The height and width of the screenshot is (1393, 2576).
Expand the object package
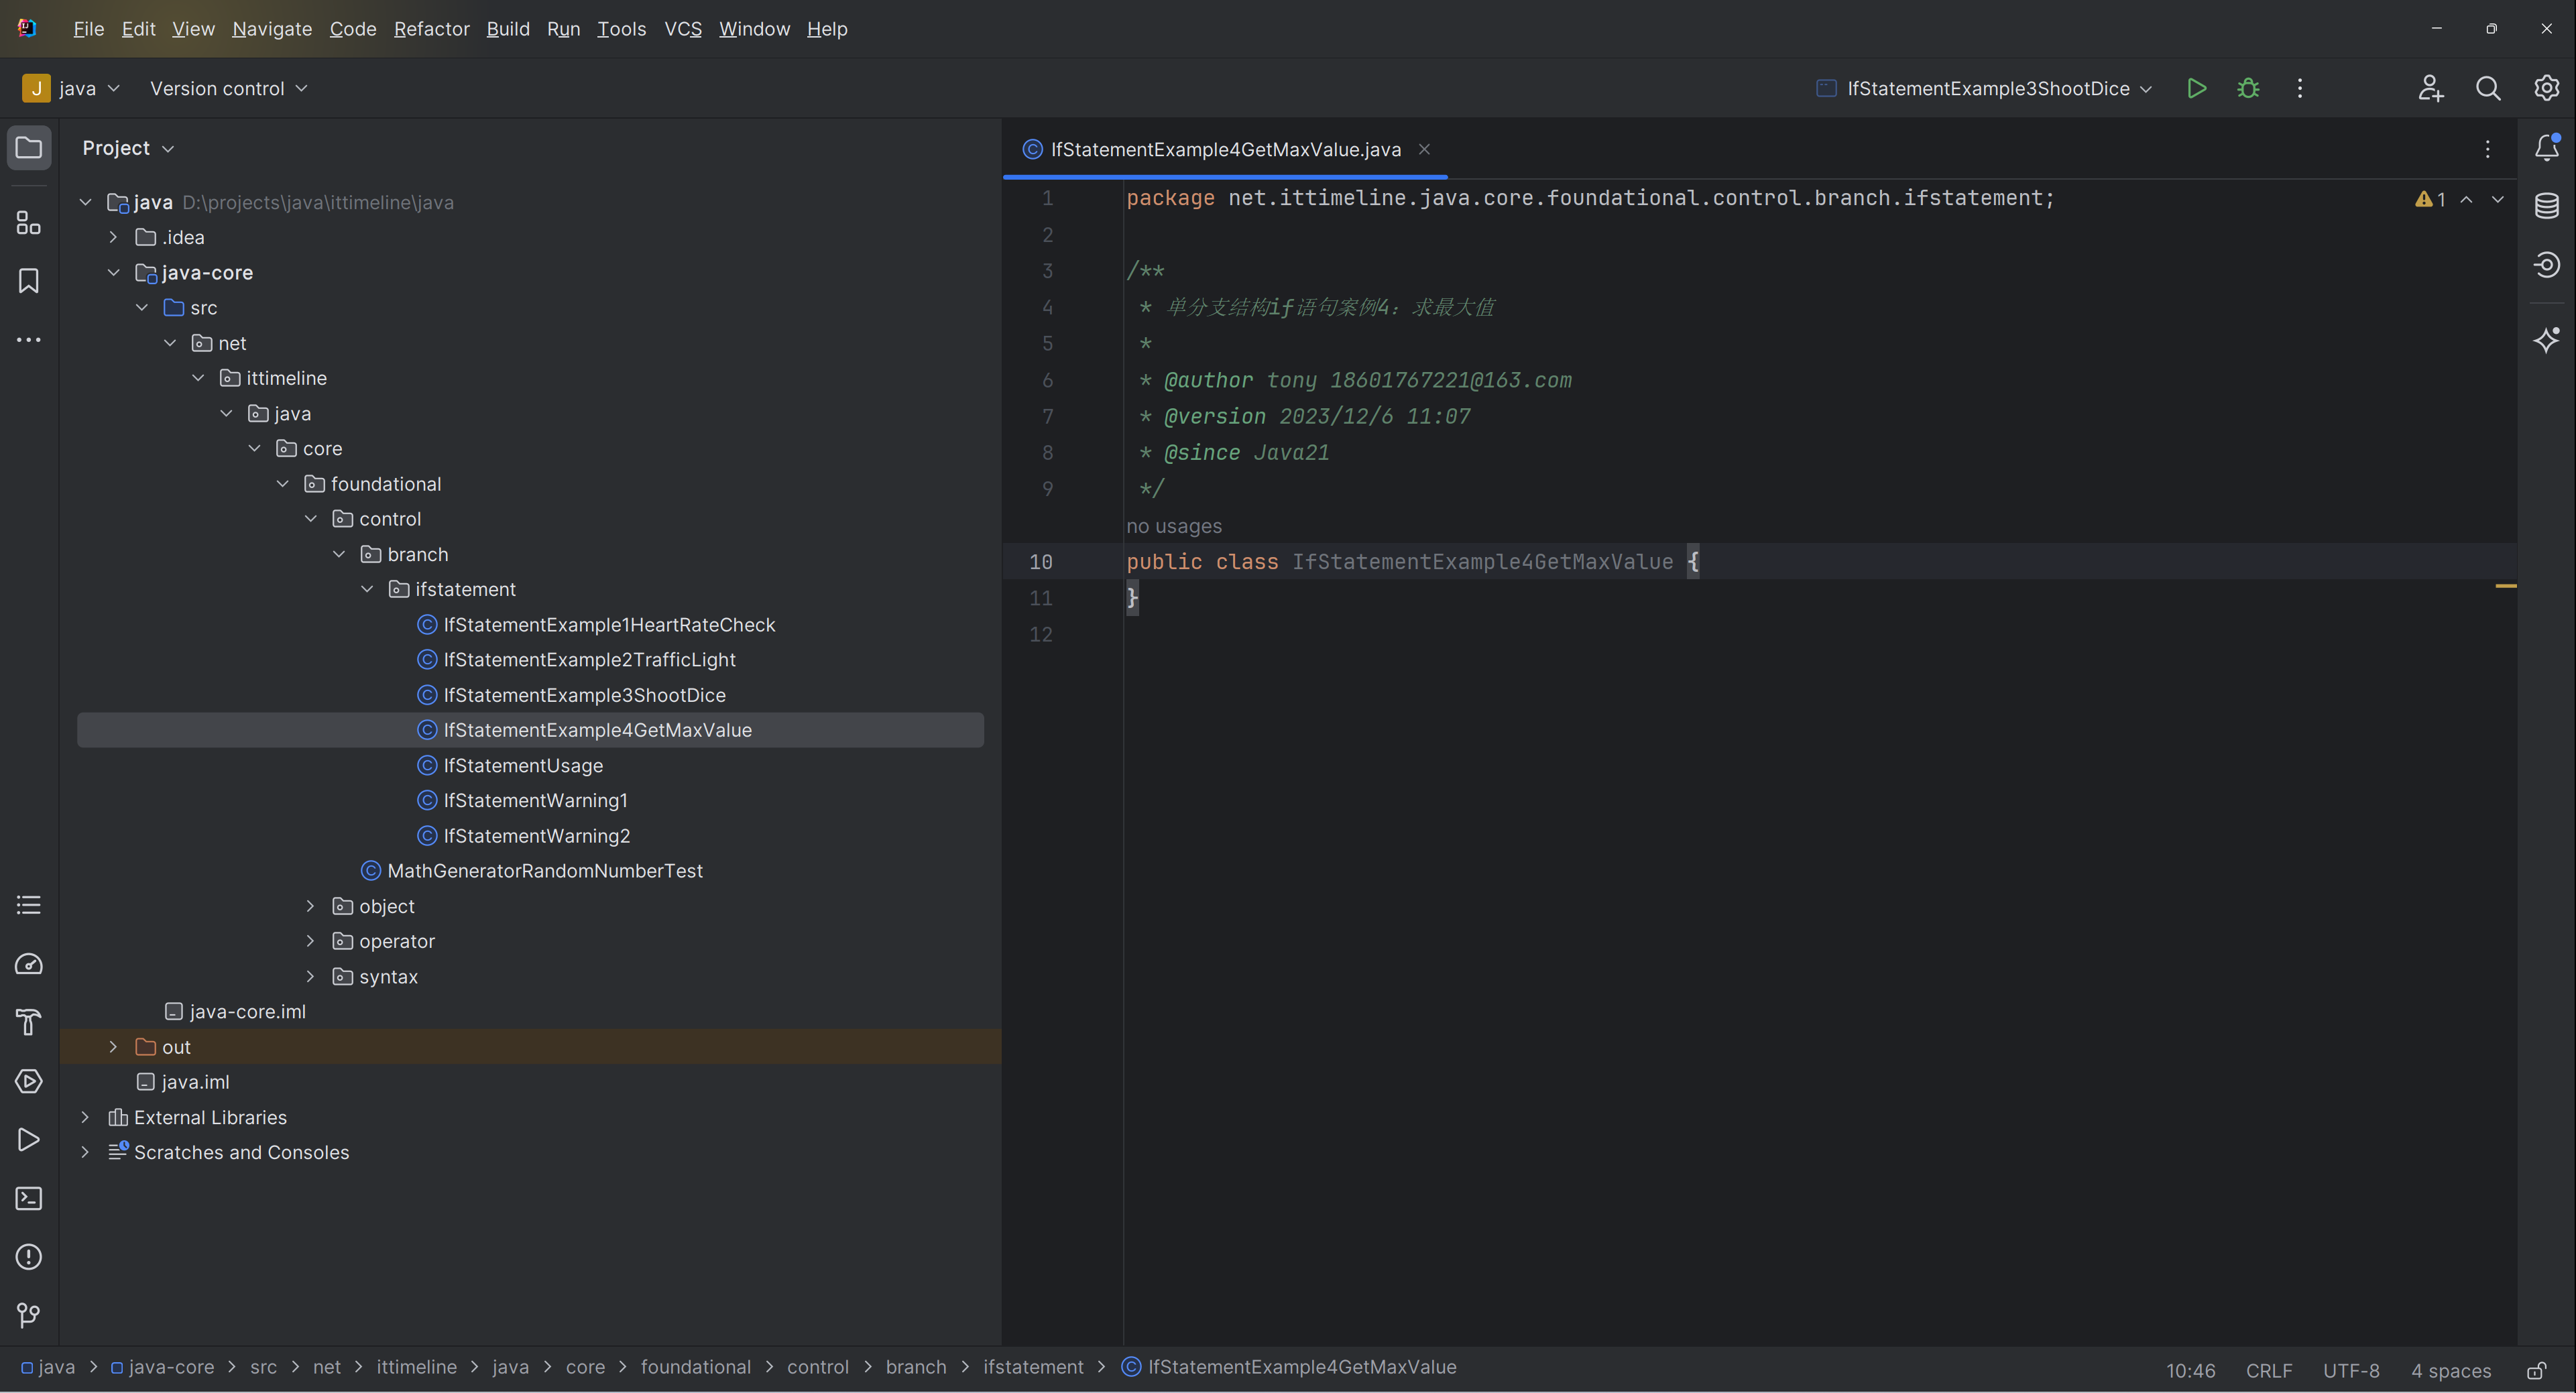310,907
